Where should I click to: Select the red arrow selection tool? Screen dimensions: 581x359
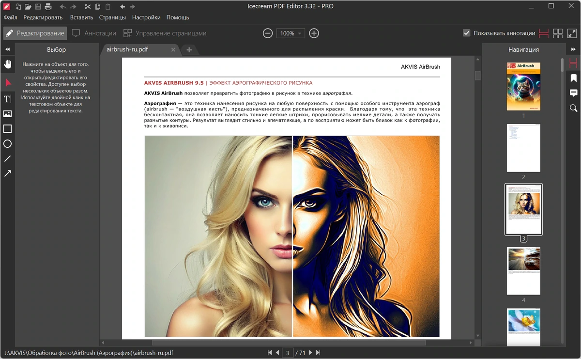click(8, 83)
